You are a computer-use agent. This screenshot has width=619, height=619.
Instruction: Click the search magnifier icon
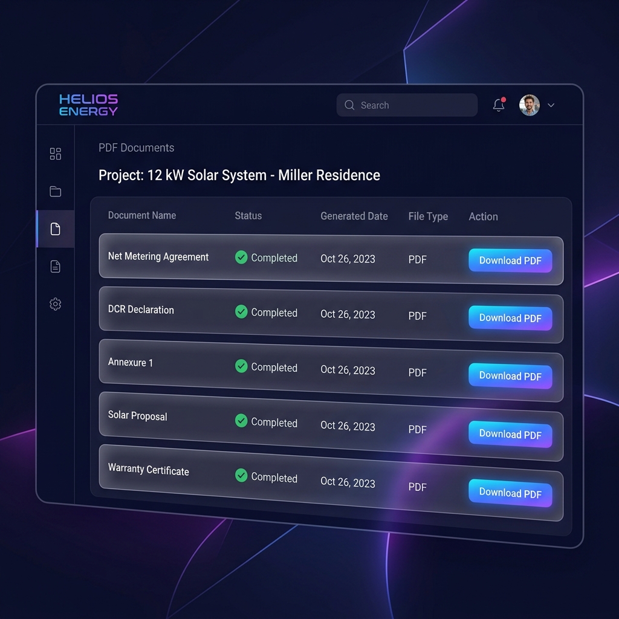coord(349,105)
